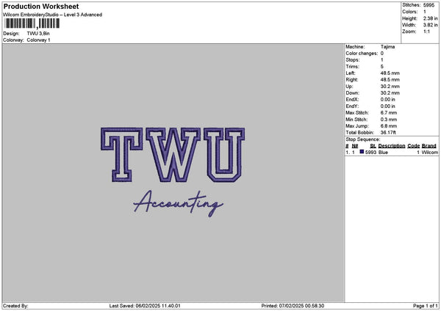Click the Up value 30.2 mm
Viewport: 441px width, 311px height.
tap(390, 87)
